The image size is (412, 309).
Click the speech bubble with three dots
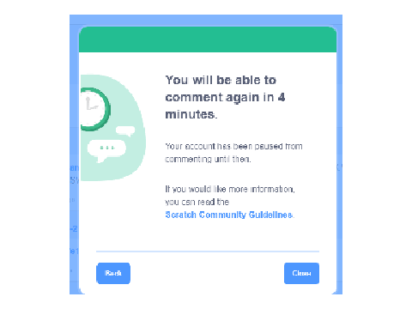click(x=106, y=150)
